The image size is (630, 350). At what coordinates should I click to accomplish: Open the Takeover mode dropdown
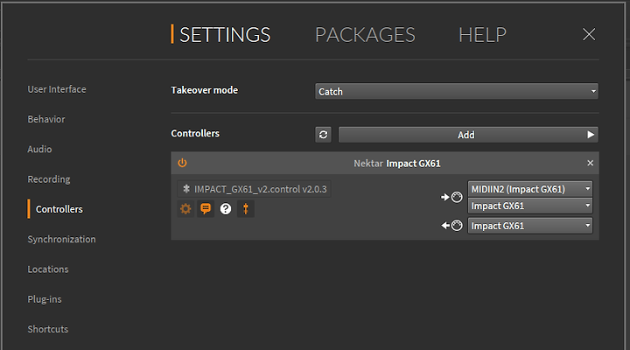tap(457, 91)
